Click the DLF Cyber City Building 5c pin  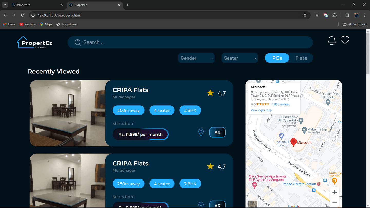(301, 120)
